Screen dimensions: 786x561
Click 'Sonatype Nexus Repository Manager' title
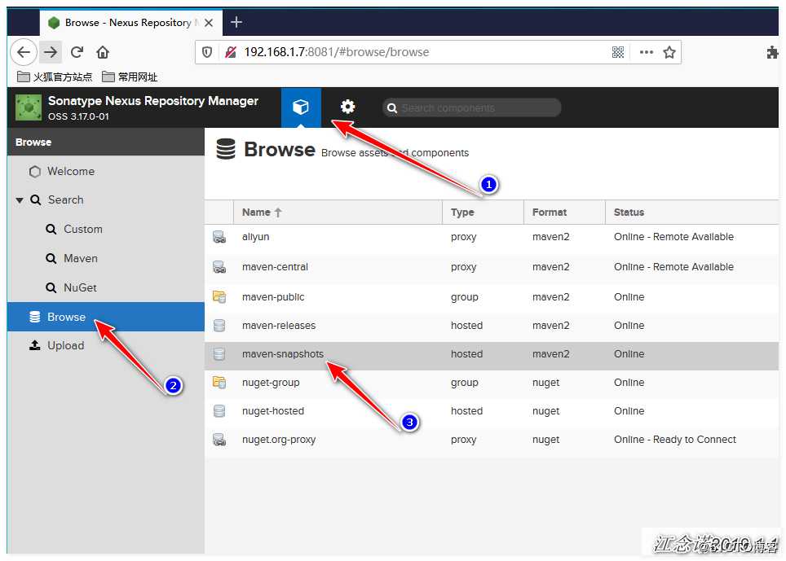click(x=153, y=101)
